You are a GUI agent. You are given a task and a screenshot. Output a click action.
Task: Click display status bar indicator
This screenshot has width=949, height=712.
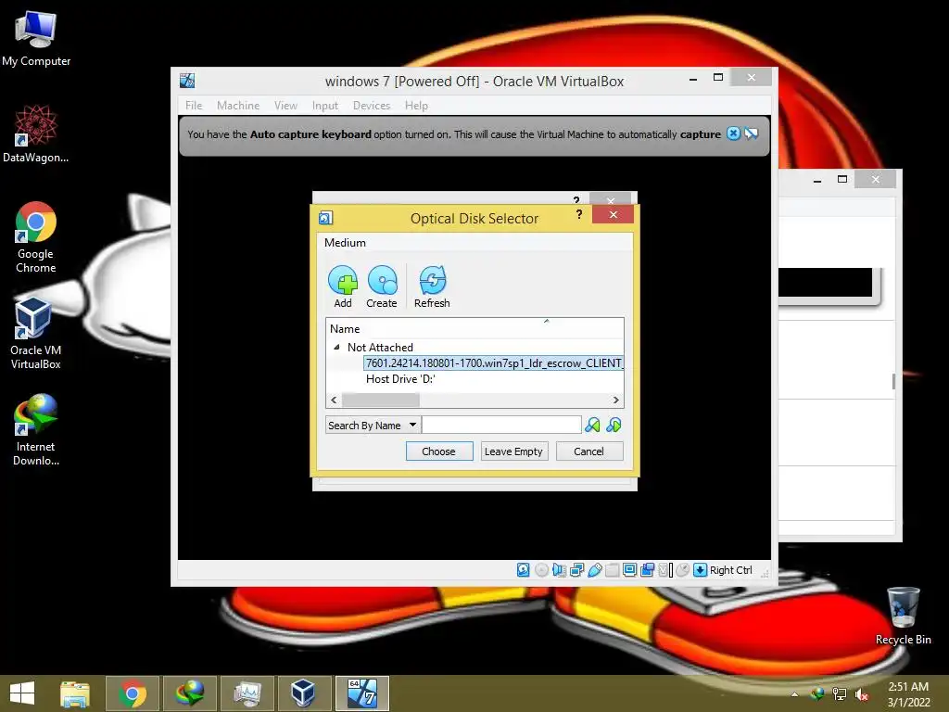[x=629, y=570]
